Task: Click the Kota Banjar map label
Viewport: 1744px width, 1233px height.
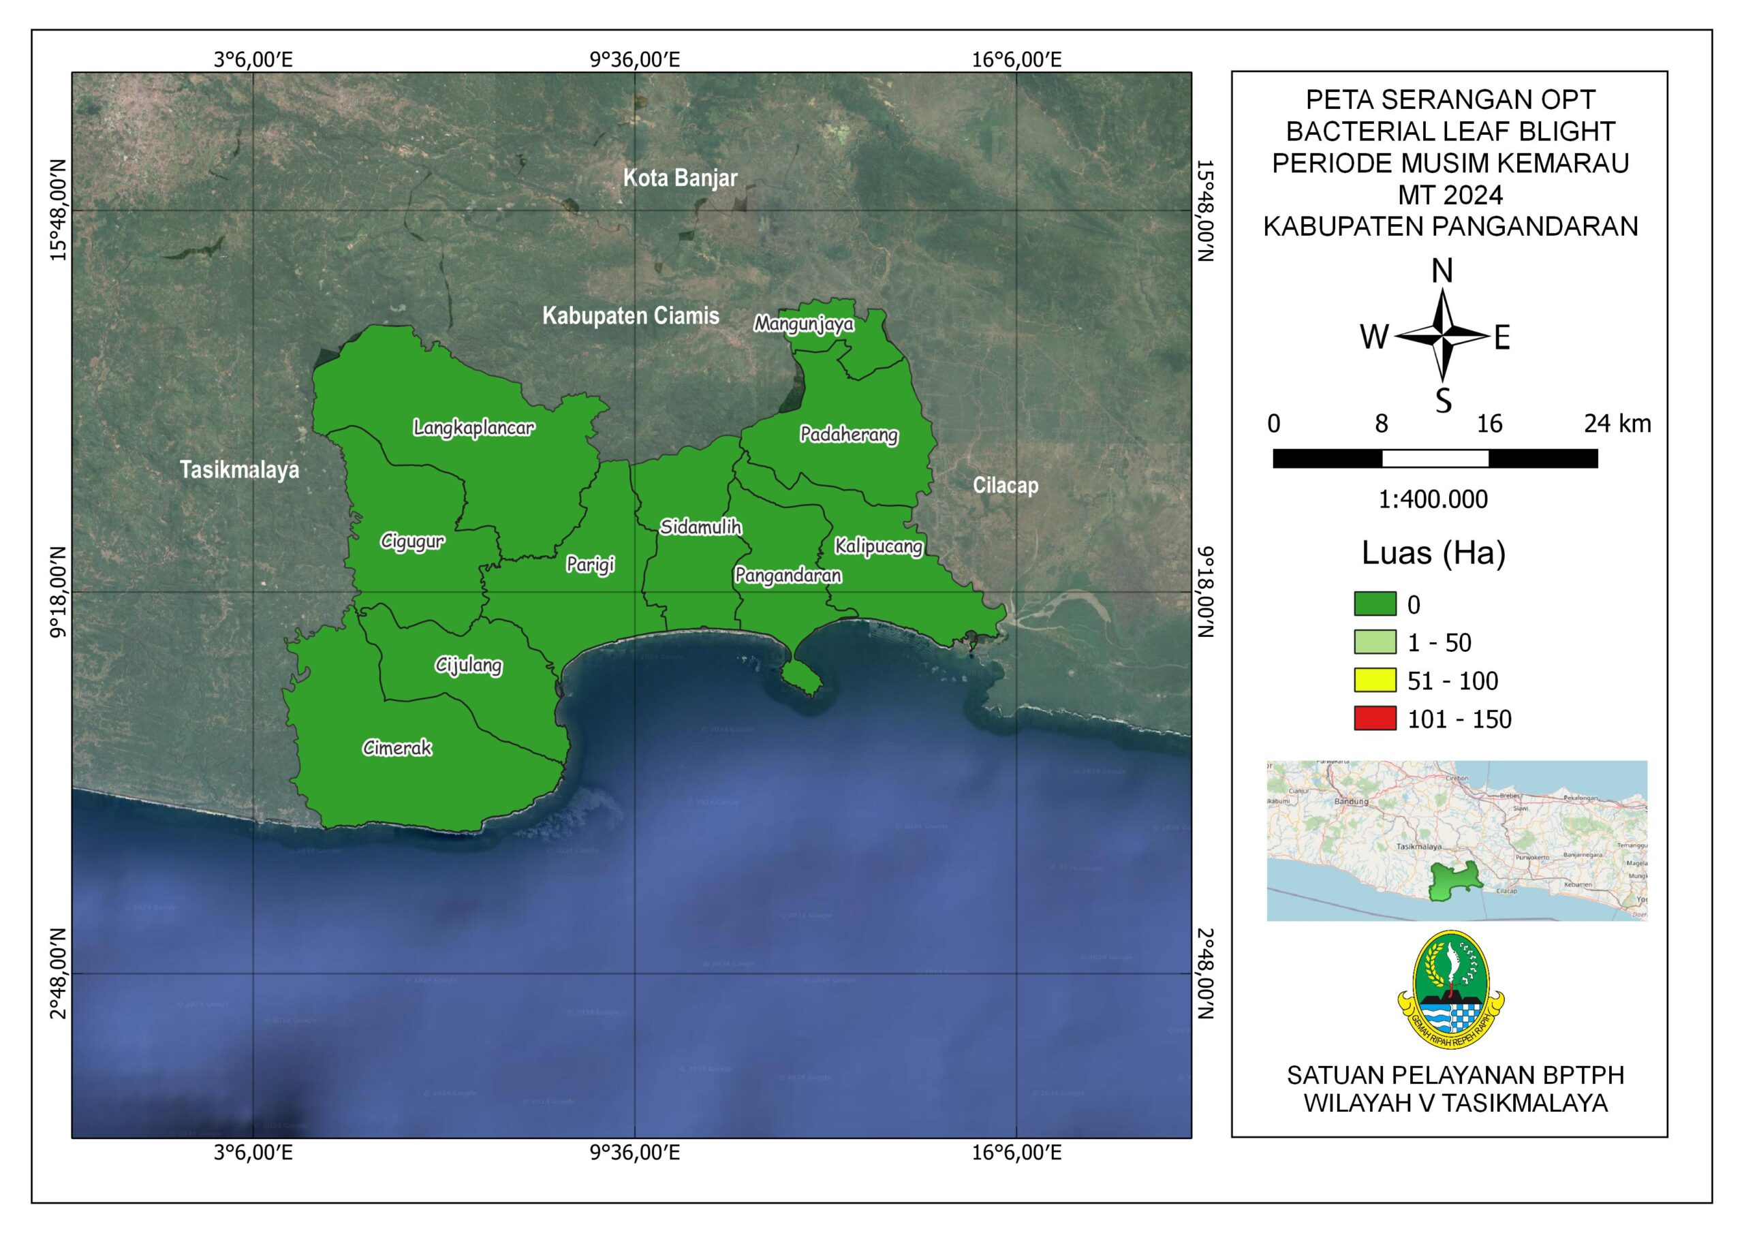Action: click(x=680, y=178)
